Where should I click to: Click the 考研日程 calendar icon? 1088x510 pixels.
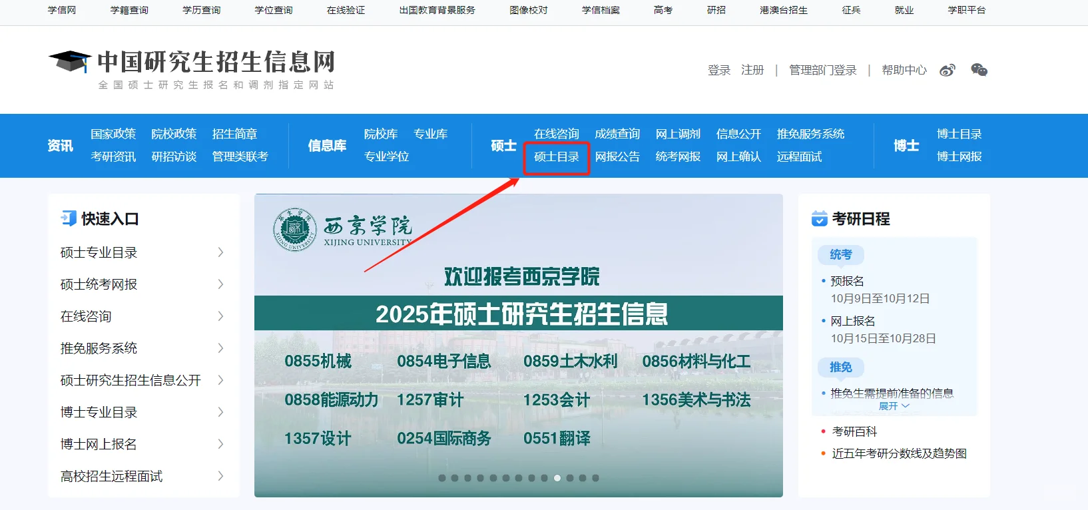click(x=819, y=218)
